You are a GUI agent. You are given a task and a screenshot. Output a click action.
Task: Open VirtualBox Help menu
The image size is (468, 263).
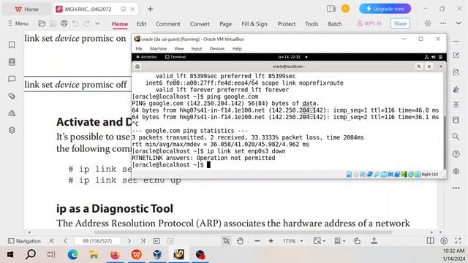[237, 49]
